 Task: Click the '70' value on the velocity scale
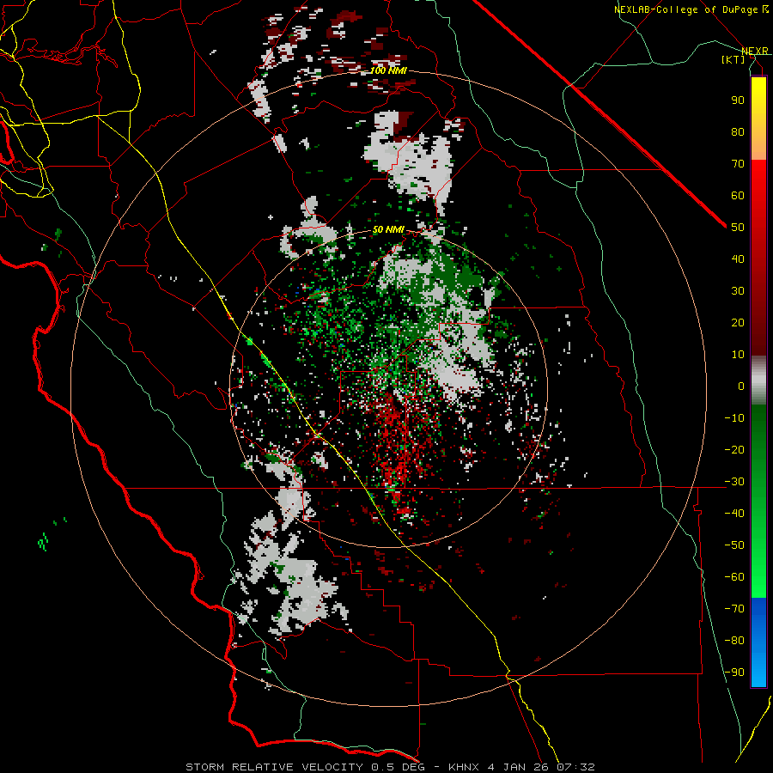[738, 164]
